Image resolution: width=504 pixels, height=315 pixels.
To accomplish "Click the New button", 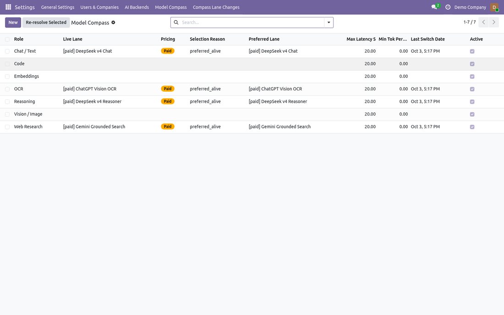I will (x=13, y=22).
